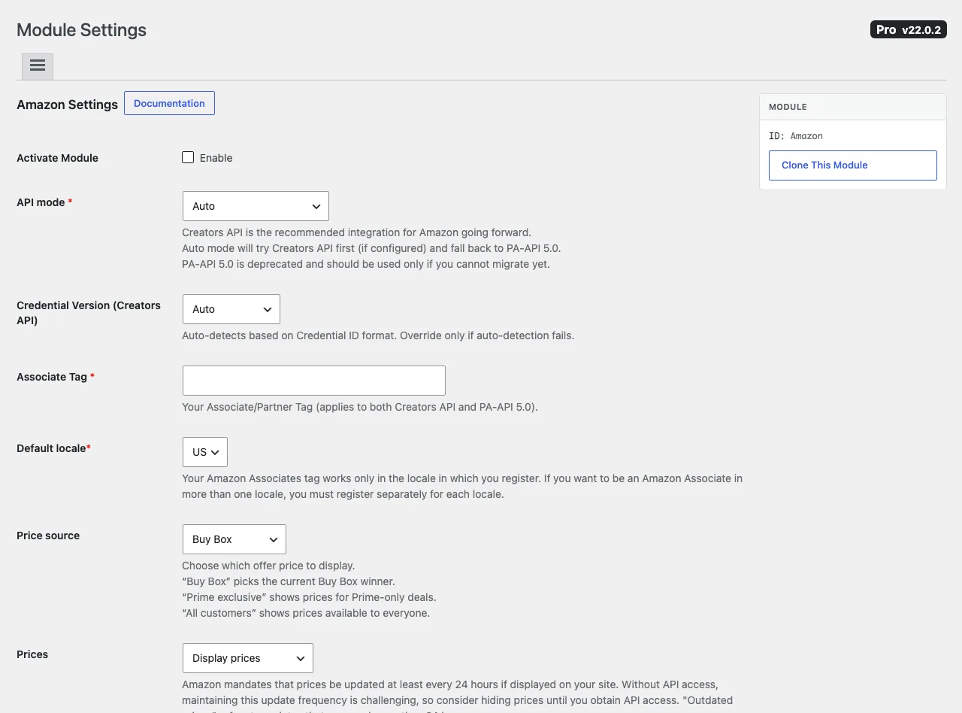The height and width of the screenshot is (713, 962).
Task: Expand the Credential Version dropdown
Action: [231, 309]
